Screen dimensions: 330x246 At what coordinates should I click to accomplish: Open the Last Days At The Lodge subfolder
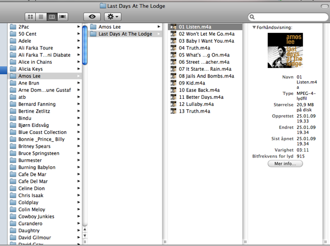click(x=126, y=34)
